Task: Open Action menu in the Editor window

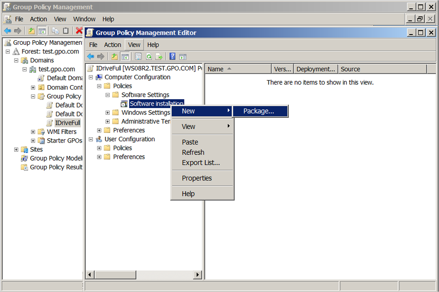Action: [x=113, y=45]
